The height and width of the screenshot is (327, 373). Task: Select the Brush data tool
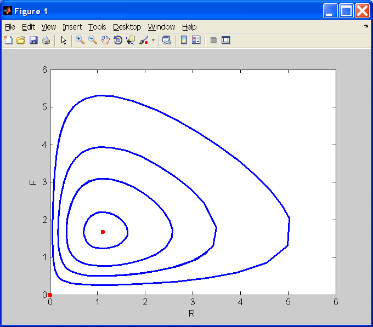(144, 40)
